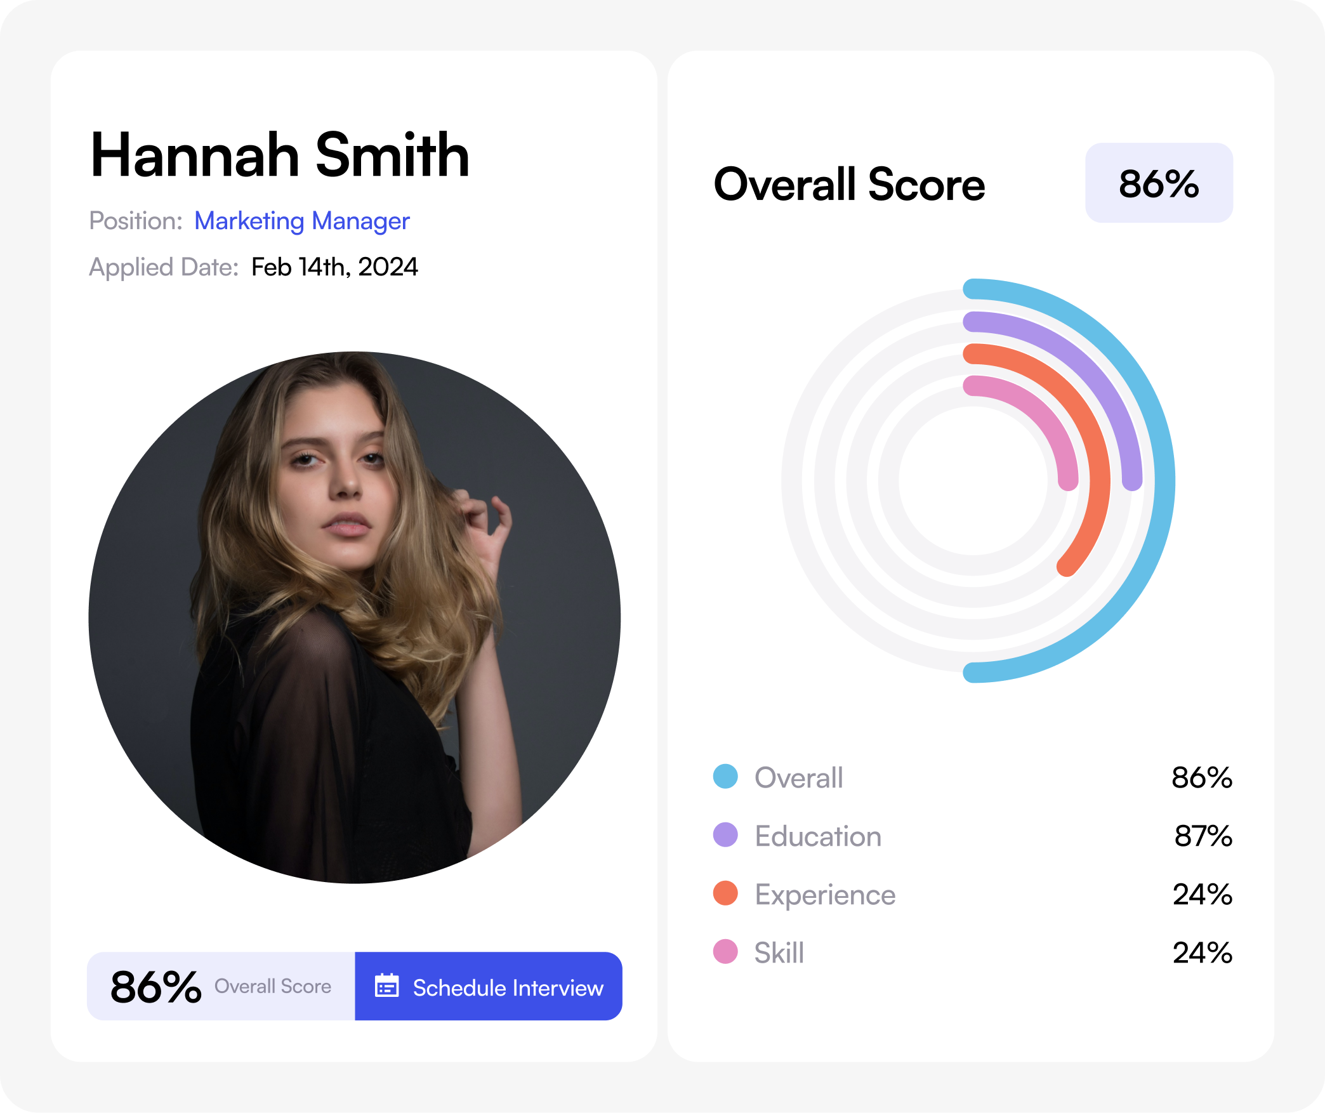Image resolution: width=1325 pixels, height=1113 pixels.
Task: Click the 86% Overall Score panel bottom left
Action: tap(221, 987)
